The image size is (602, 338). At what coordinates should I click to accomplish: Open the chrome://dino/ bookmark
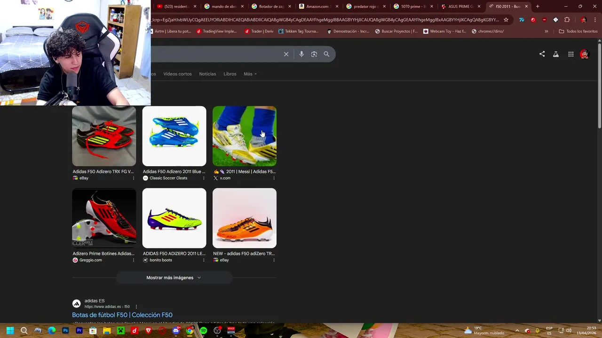(487, 31)
